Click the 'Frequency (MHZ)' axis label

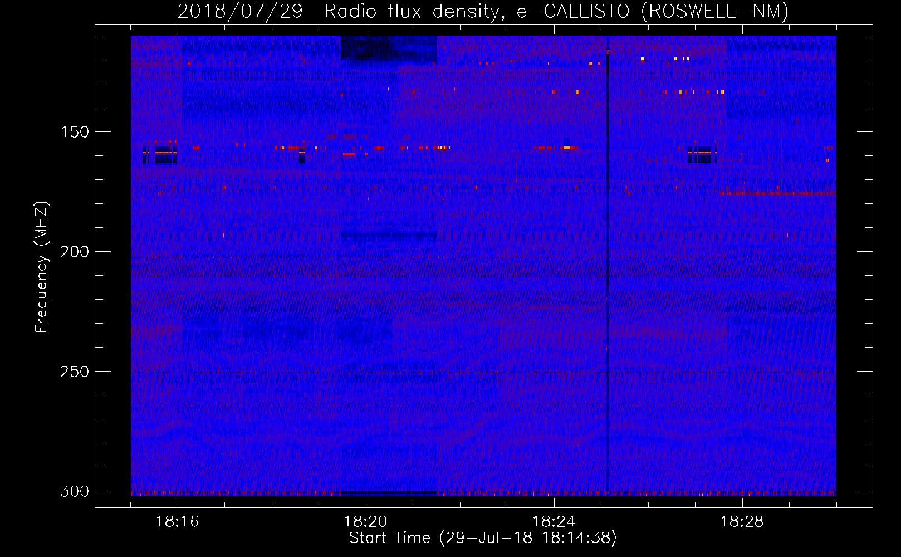pos(42,267)
